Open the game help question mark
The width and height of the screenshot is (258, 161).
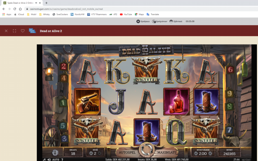(62, 160)
